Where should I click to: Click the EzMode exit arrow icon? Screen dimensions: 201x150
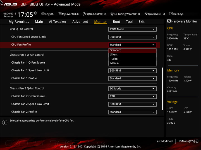click(x=197, y=141)
